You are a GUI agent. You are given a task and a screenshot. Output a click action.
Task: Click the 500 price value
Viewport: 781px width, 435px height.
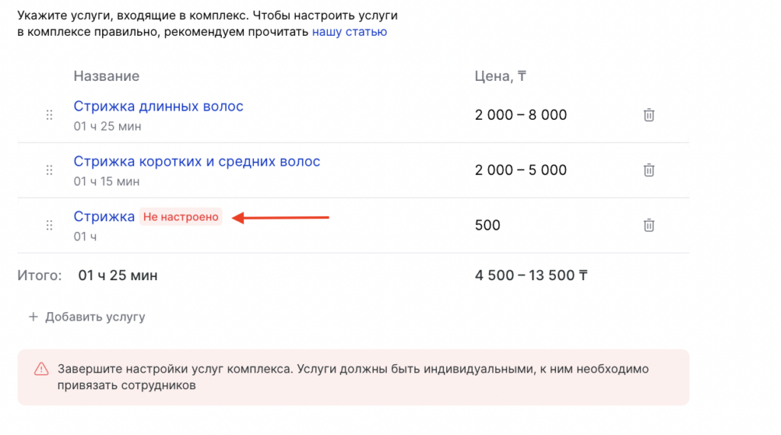(487, 225)
